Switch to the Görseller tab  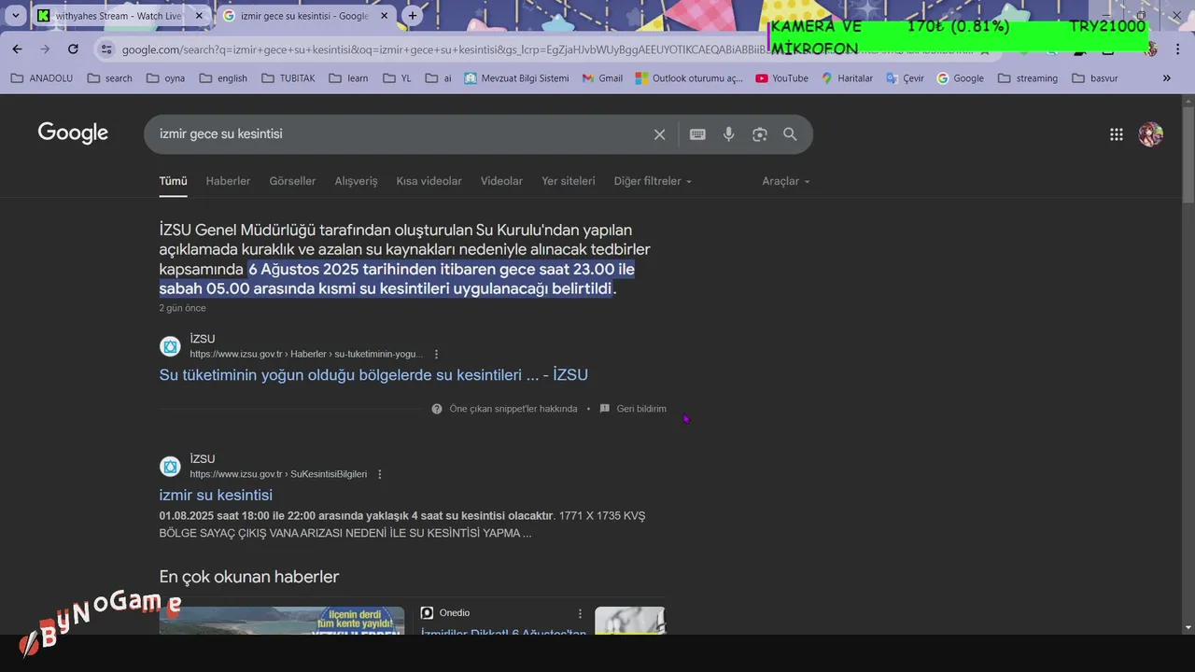pyautogui.click(x=292, y=181)
